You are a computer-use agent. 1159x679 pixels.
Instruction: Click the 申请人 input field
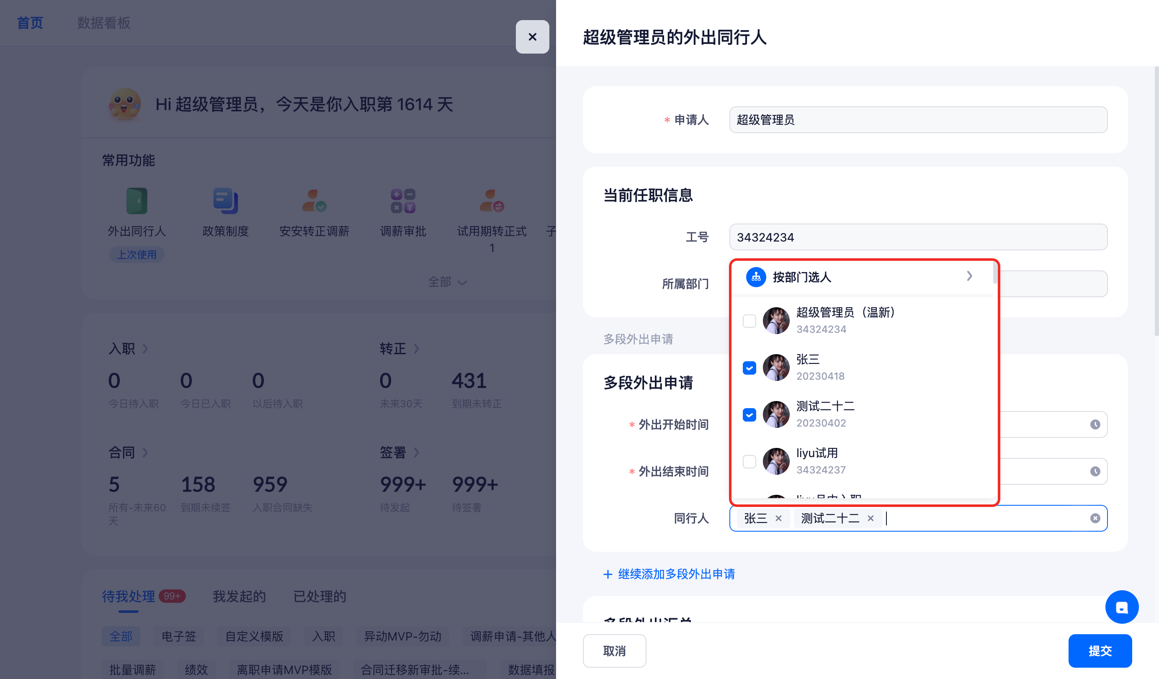point(918,120)
